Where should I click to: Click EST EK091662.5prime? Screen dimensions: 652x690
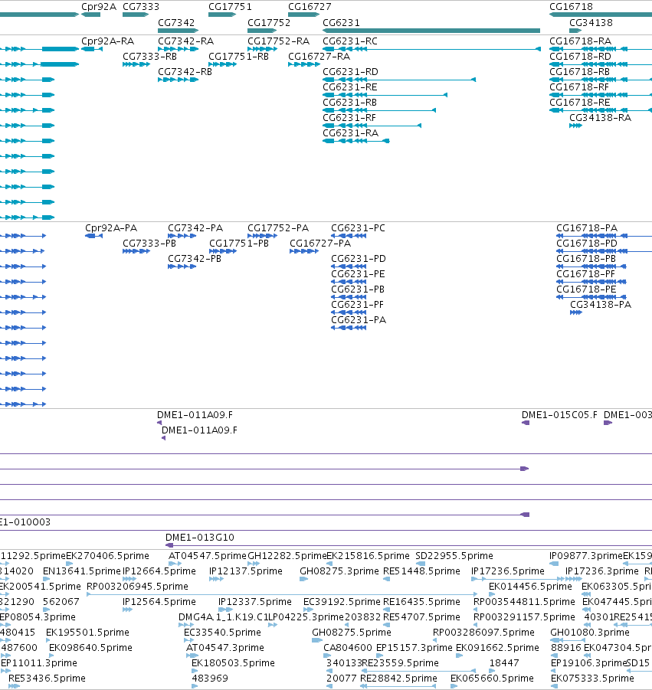click(x=497, y=648)
